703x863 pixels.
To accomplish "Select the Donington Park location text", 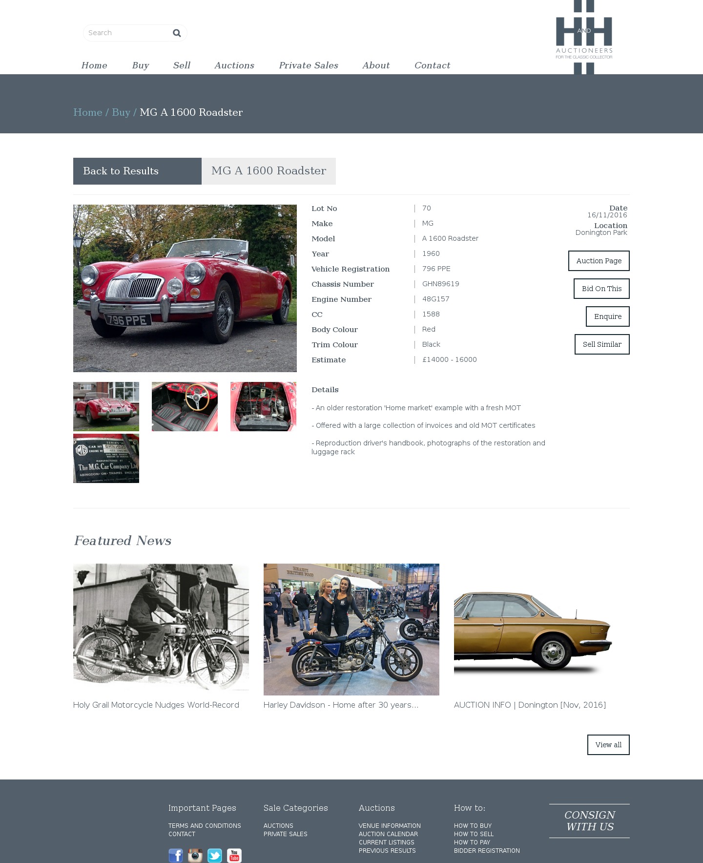I will pyautogui.click(x=601, y=232).
